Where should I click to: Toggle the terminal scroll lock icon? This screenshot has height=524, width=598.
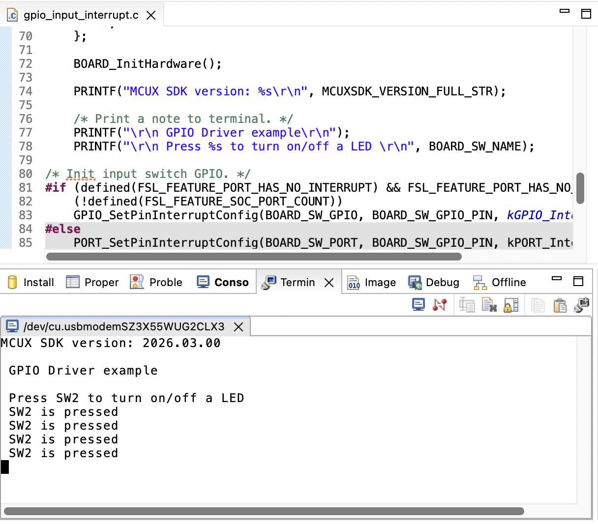point(511,305)
